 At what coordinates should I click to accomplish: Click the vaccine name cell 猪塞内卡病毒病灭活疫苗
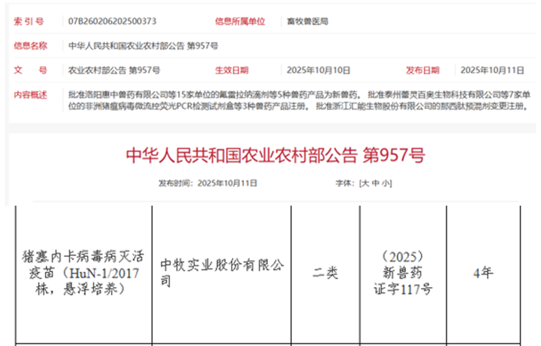[83, 273]
